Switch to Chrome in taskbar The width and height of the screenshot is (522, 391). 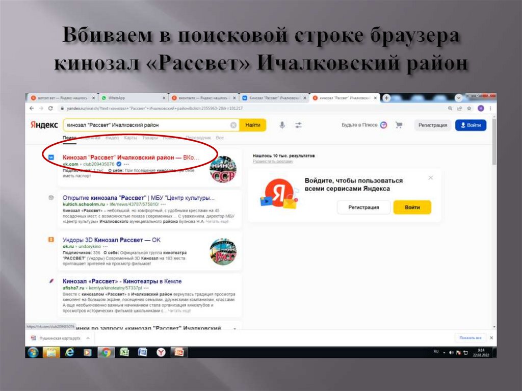tap(106, 352)
